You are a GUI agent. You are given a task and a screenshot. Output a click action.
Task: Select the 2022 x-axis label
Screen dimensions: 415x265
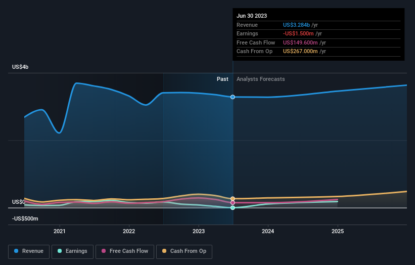pyautogui.click(x=129, y=231)
